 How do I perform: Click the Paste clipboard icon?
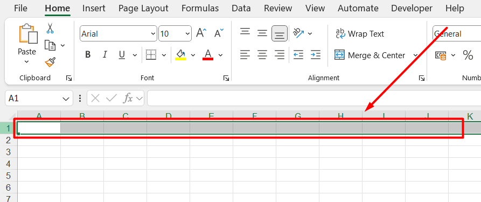point(28,33)
